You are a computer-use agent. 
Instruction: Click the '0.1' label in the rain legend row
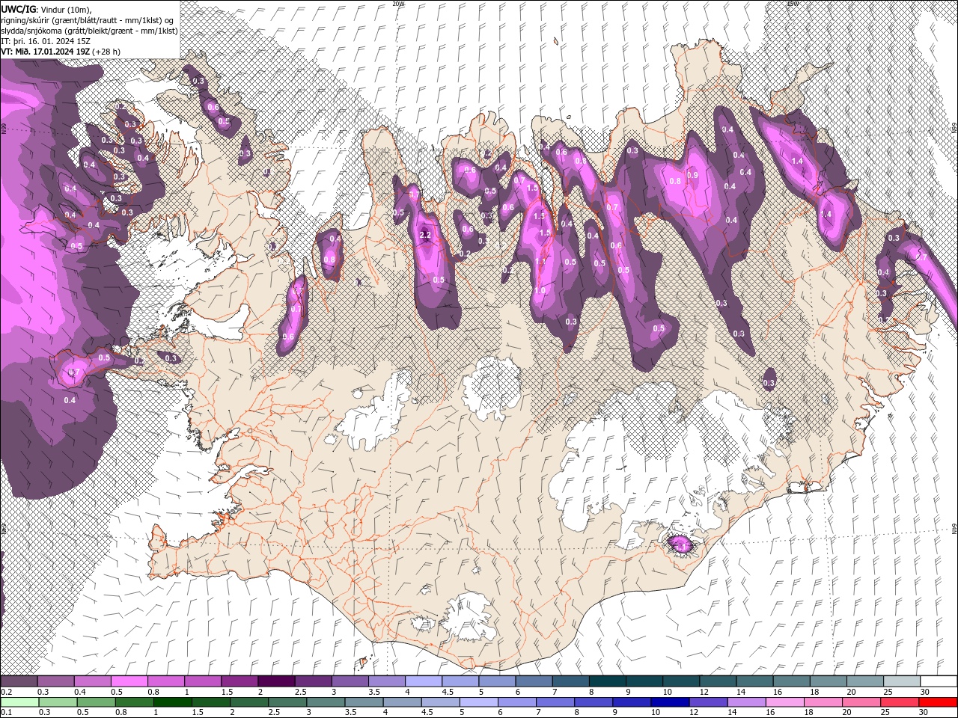pos(6,713)
